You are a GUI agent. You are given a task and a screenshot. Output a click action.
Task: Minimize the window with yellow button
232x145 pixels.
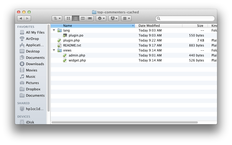[x=24, y=12]
